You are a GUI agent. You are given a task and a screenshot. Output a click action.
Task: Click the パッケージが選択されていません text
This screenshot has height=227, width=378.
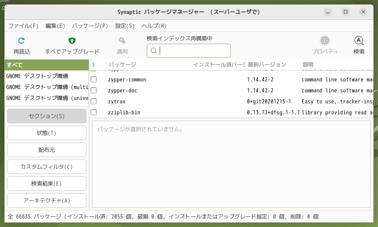click(140, 130)
